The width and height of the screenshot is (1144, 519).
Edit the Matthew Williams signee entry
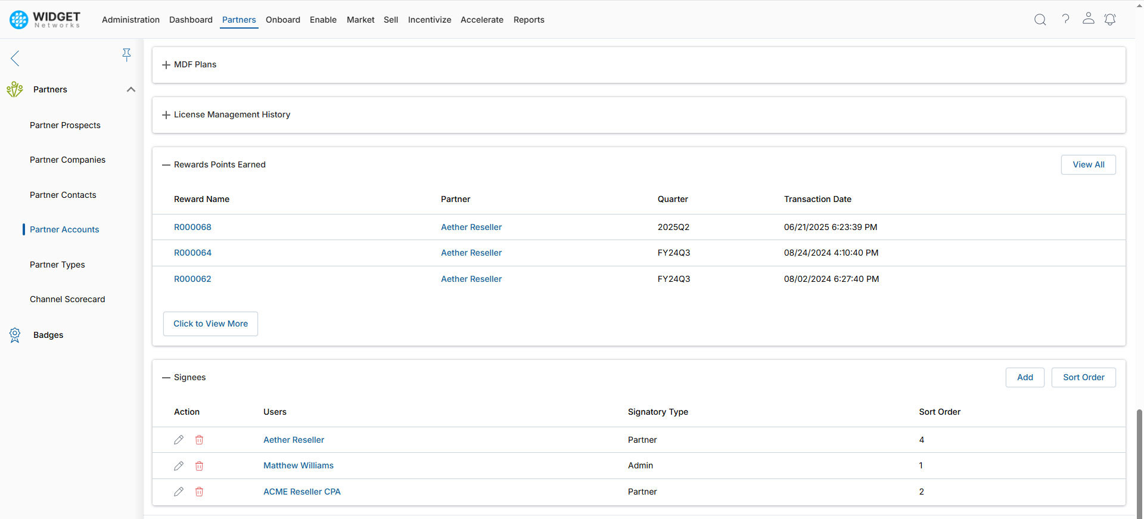[179, 466]
